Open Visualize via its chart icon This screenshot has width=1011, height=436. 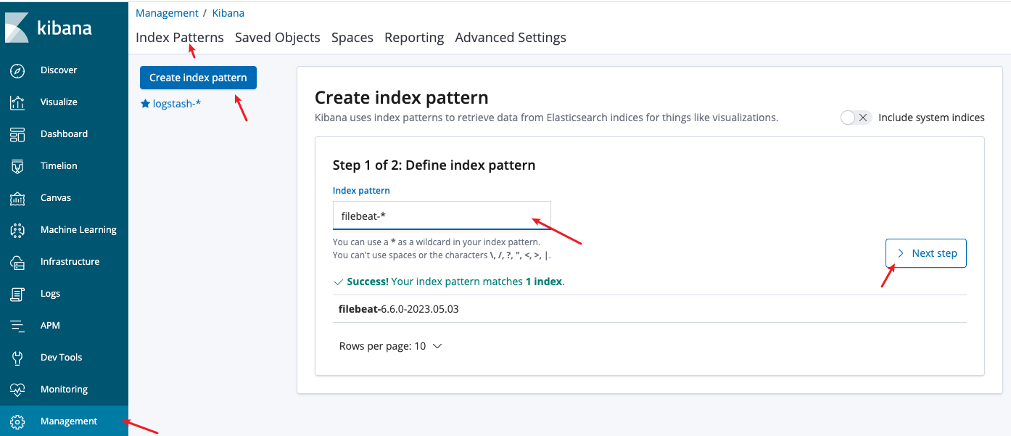point(17,102)
